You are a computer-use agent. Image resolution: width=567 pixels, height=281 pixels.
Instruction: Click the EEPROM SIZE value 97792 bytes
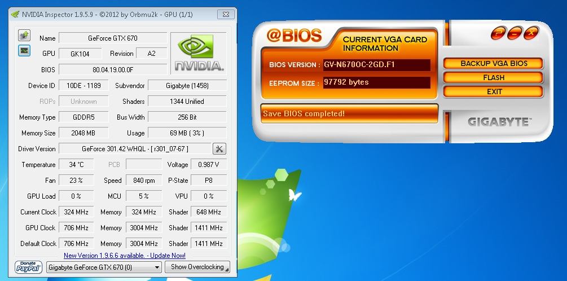coord(376,82)
